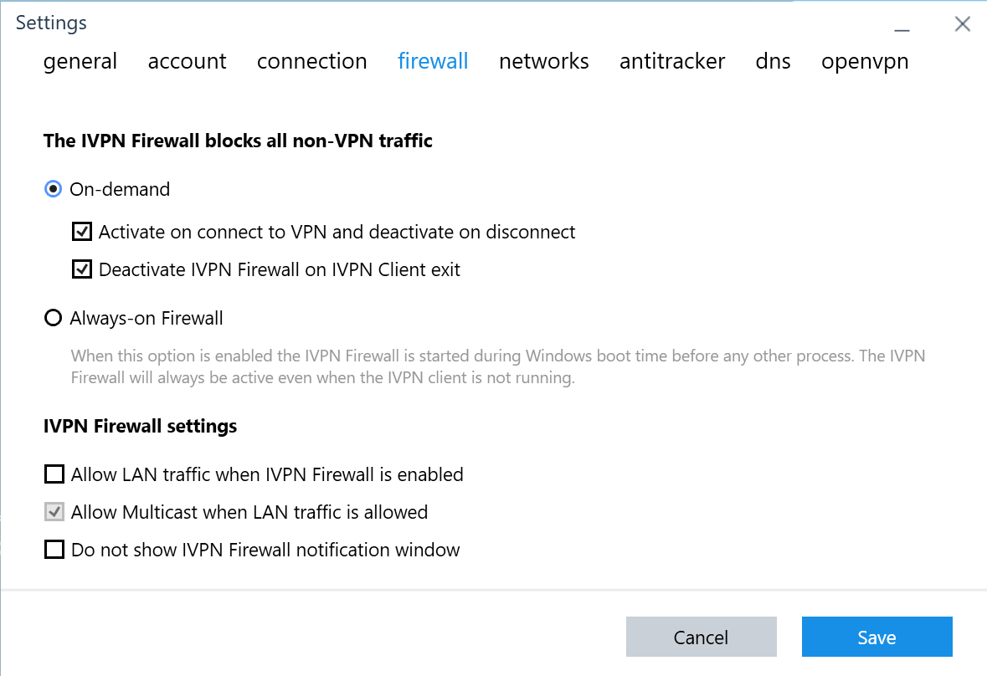The width and height of the screenshot is (987, 676).
Task: Go to the connection settings tab
Action: pyautogui.click(x=311, y=61)
